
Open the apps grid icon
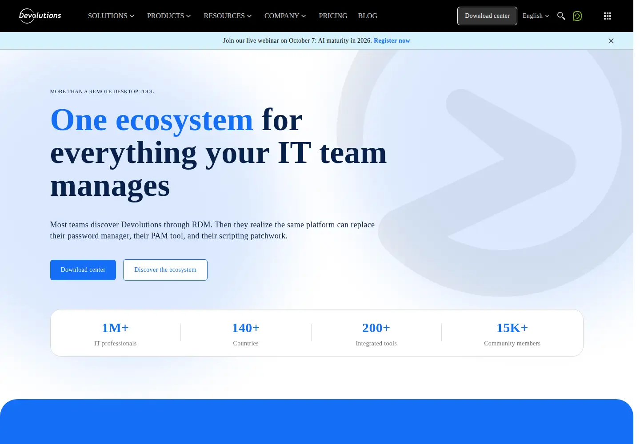pos(608,16)
